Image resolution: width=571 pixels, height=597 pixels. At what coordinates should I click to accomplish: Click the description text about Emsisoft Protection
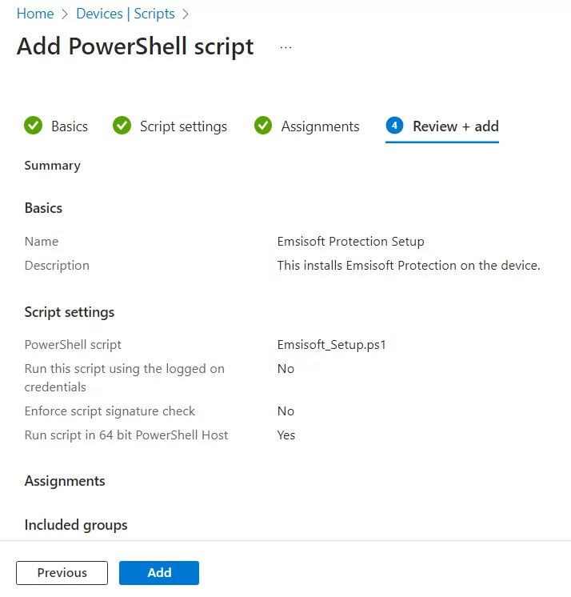pos(408,265)
